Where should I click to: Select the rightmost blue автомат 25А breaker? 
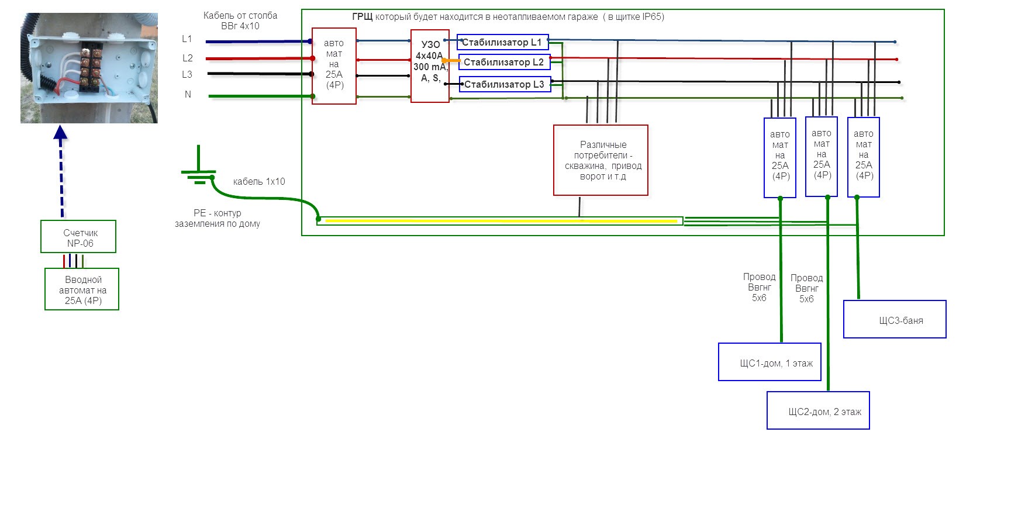864,158
